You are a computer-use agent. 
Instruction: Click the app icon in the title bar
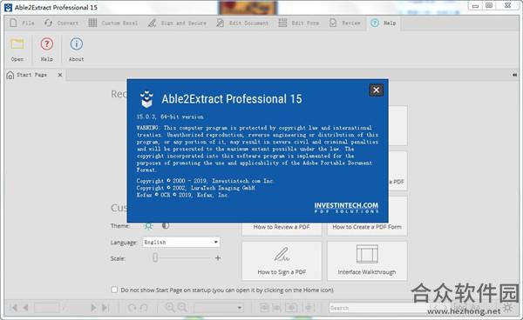coord(9,7)
